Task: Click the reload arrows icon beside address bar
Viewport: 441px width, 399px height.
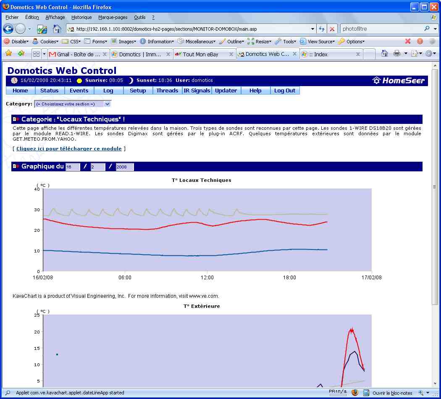Action: [322, 29]
